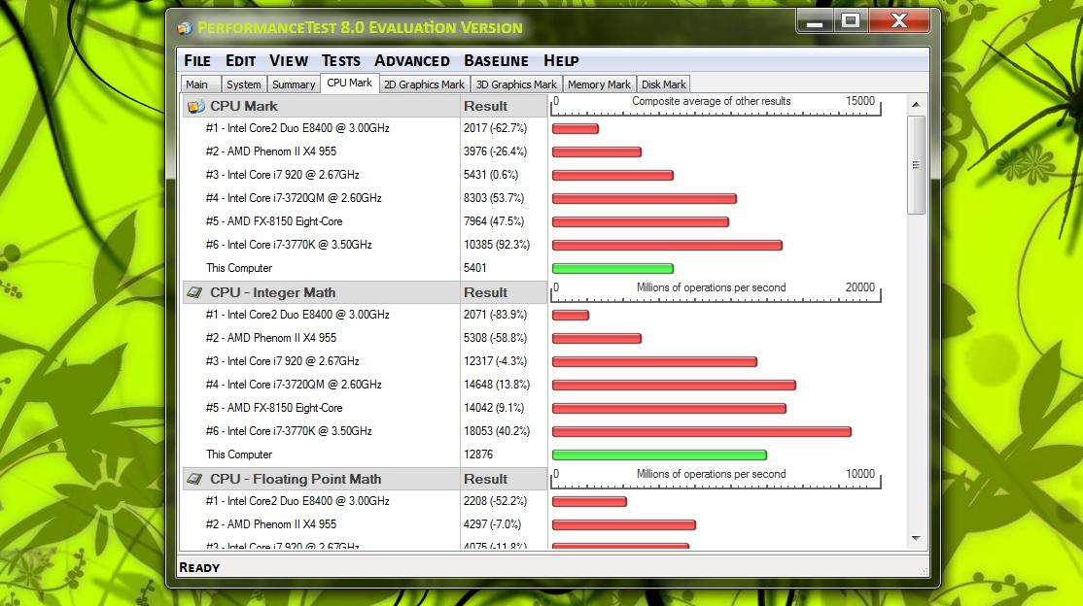Select Integer Math row #4 Core i7-3720QM
Viewport: 1083px width, 606px height.
(294, 385)
